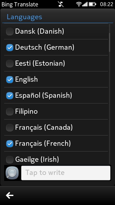This screenshot has height=205, width=115.
Task: Tick the Filipino checkbox
Action: click(10, 112)
